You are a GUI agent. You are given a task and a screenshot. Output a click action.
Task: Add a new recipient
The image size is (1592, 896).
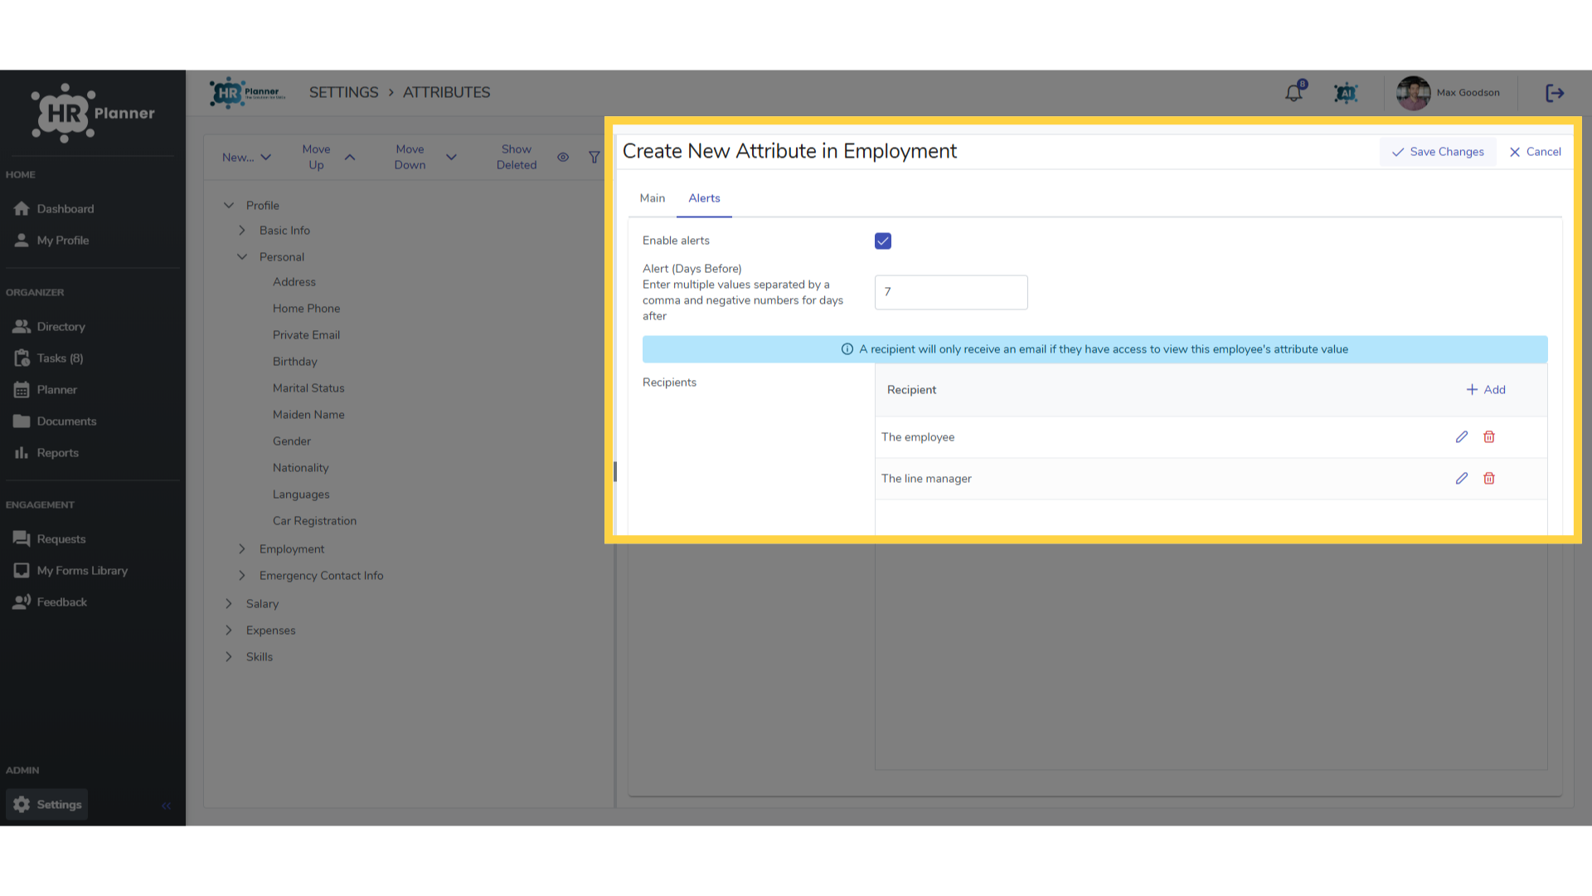coord(1486,390)
